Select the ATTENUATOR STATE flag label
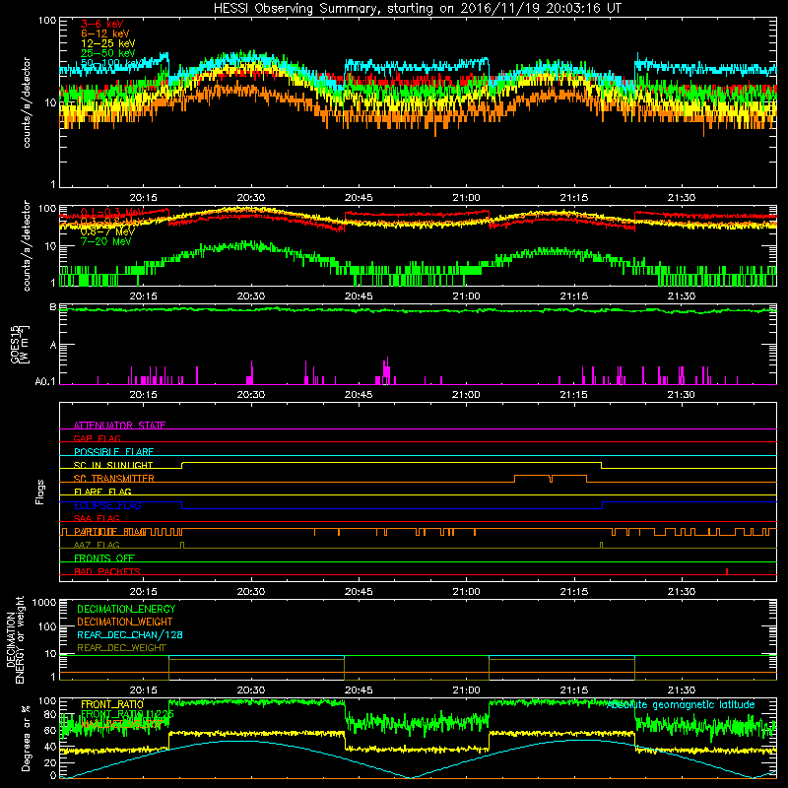The image size is (788, 788). [x=119, y=426]
